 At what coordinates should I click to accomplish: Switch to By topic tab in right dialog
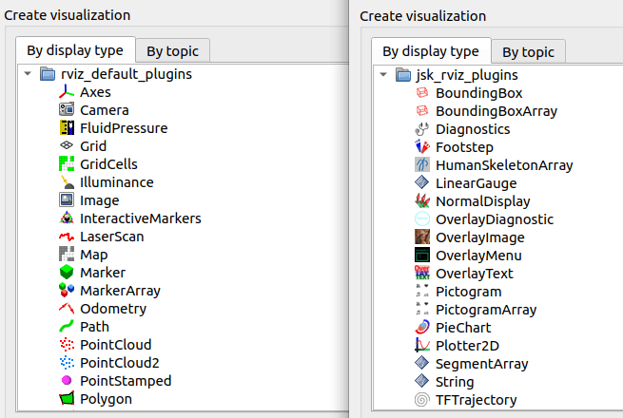(528, 52)
